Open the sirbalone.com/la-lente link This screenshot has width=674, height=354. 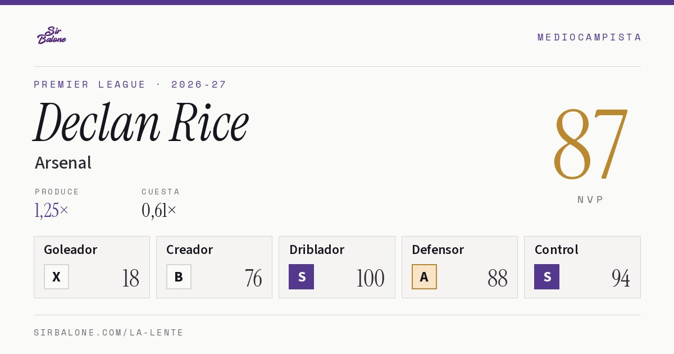click(108, 333)
